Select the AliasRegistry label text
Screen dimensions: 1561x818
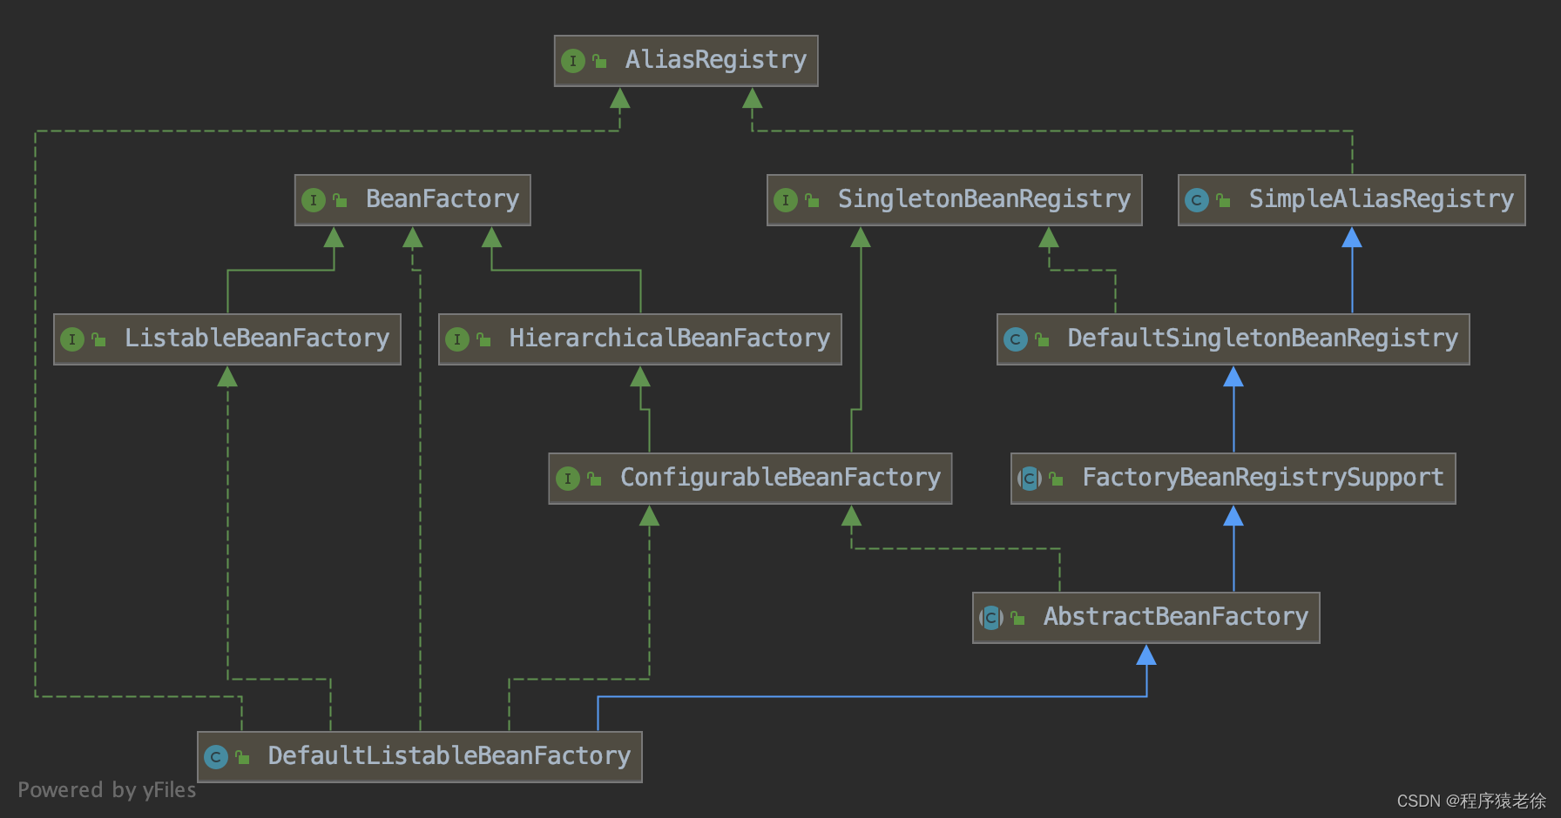(x=716, y=60)
